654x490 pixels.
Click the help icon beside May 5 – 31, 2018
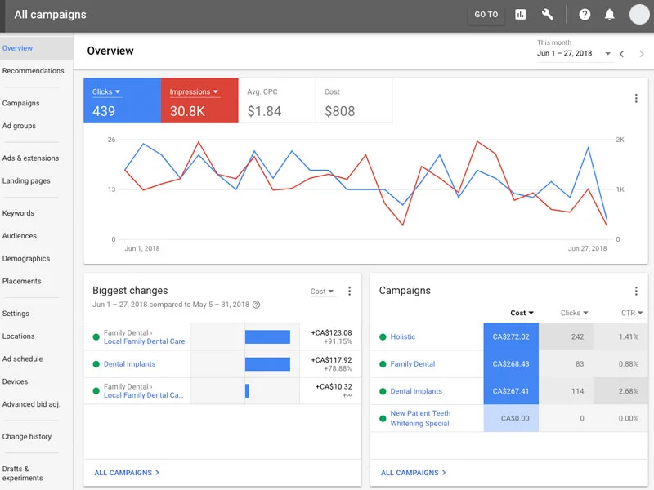[256, 305]
